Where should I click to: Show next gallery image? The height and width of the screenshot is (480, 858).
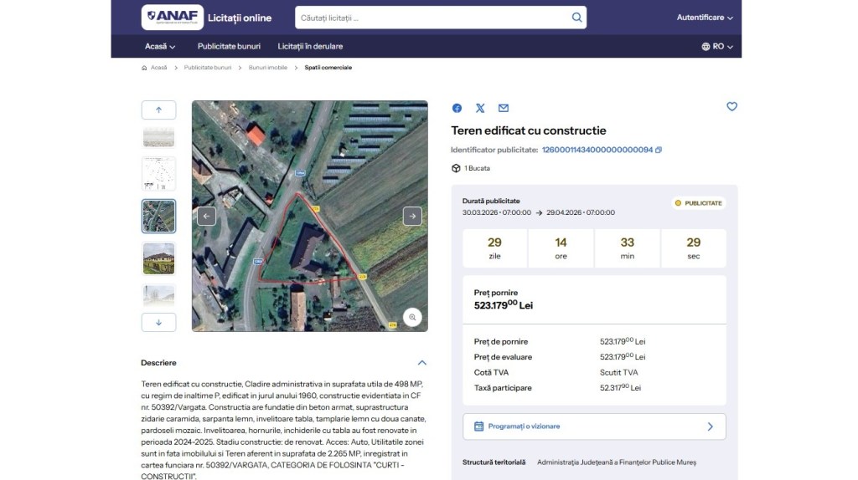[x=412, y=216]
